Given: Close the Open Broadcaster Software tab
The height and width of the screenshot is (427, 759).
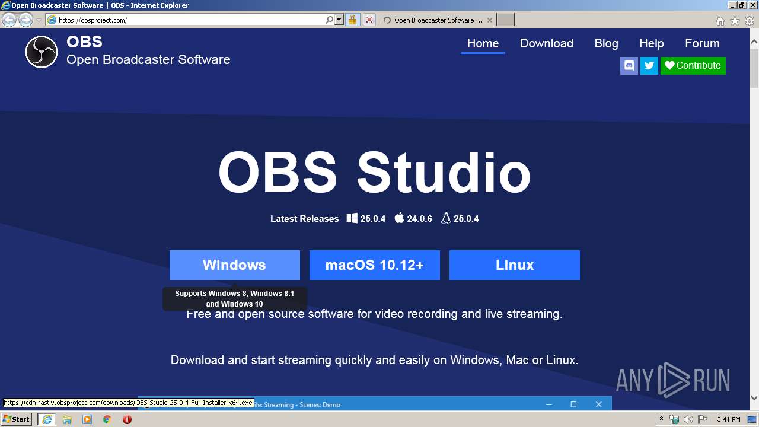Looking at the screenshot, I should coord(489,20).
